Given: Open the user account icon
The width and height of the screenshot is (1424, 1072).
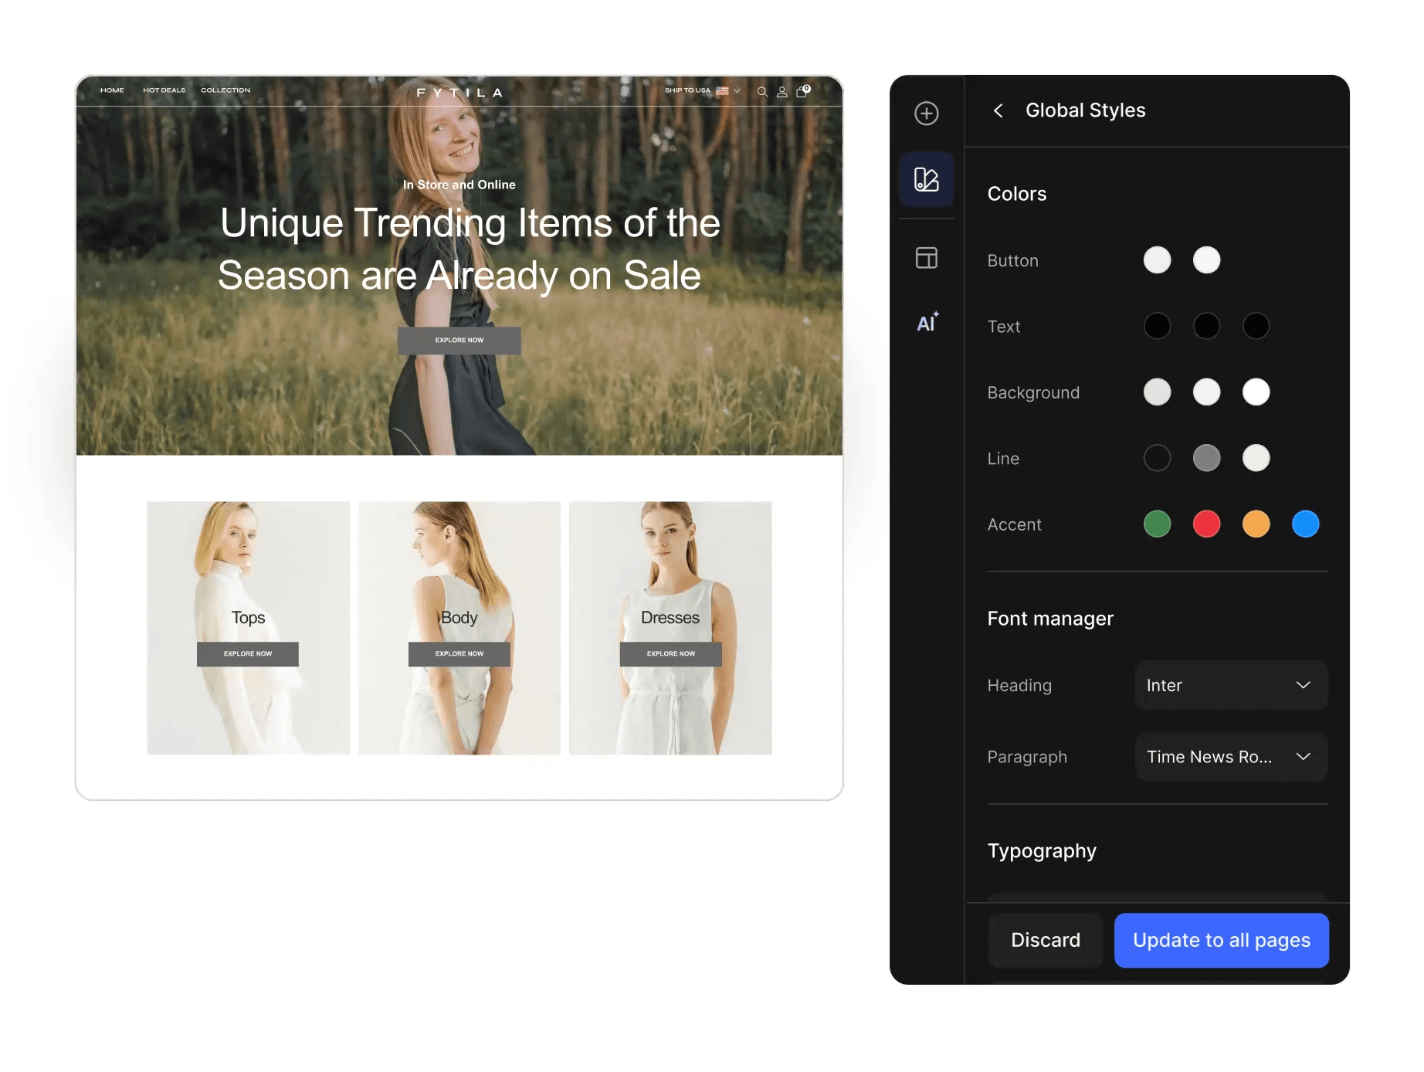Looking at the screenshot, I should click(782, 92).
